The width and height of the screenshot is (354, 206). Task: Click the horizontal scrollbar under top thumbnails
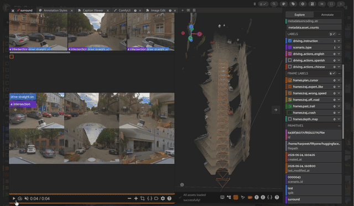point(39,52)
